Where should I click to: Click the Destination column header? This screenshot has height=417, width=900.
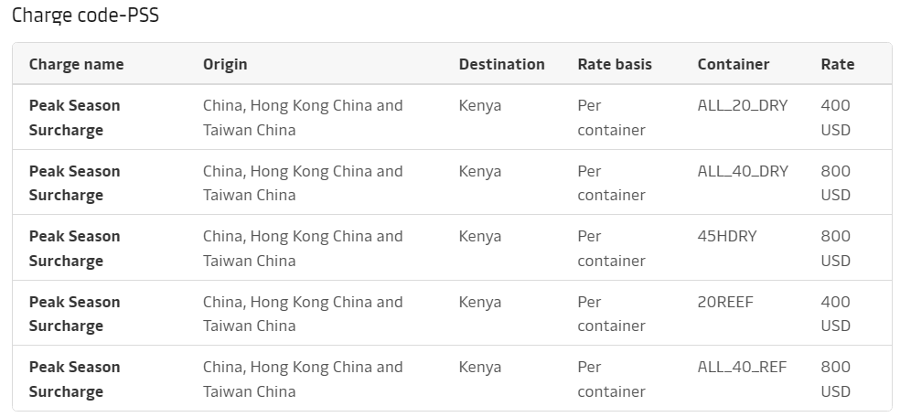coord(501,64)
